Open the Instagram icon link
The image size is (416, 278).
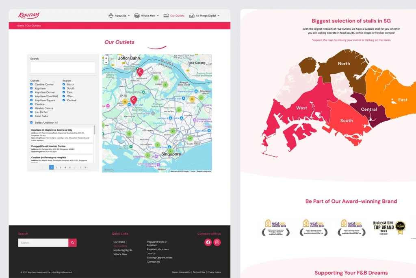tap(217, 242)
